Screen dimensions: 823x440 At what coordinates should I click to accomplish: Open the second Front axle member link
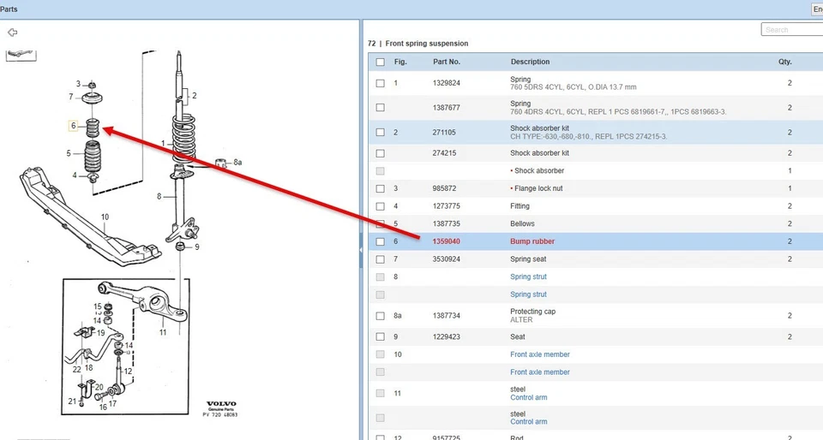(x=539, y=372)
